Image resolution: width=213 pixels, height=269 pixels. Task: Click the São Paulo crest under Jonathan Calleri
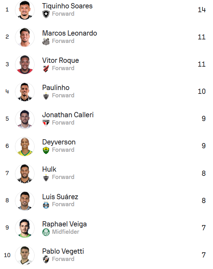click(x=46, y=123)
